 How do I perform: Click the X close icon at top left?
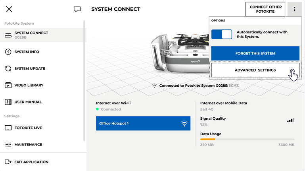point(9,9)
